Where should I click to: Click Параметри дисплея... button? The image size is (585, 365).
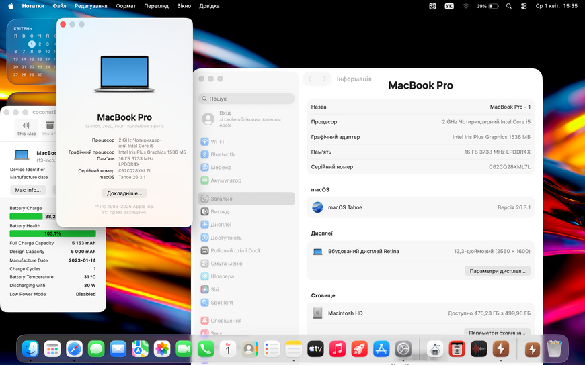pyautogui.click(x=498, y=271)
